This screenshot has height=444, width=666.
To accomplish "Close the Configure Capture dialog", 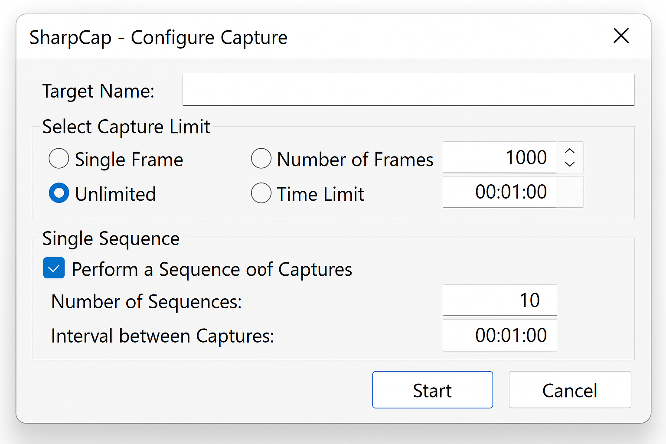I will [x=621, y=36].
